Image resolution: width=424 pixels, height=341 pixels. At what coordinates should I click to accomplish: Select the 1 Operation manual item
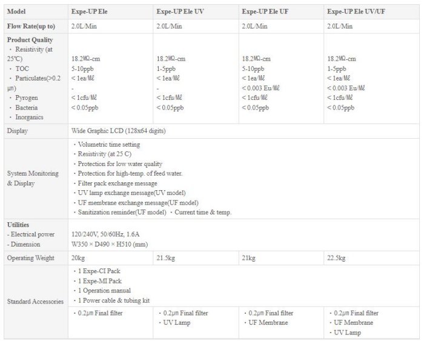(x=105, y=291)
